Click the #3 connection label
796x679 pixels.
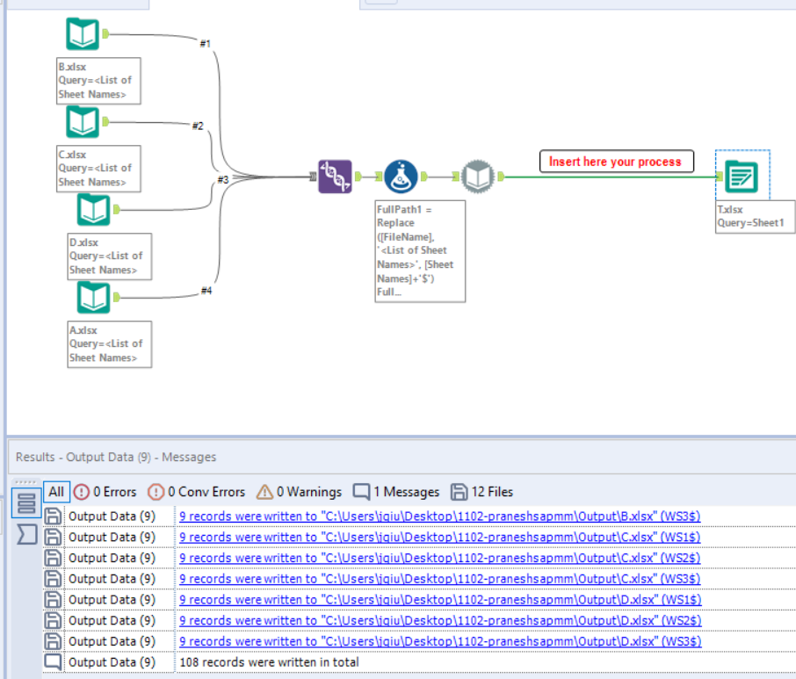[223, 180]
